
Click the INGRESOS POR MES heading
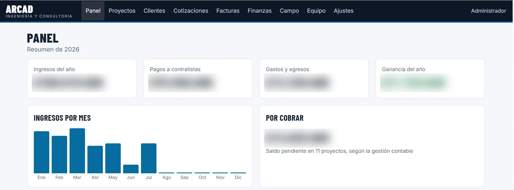(x=62, y=118)
